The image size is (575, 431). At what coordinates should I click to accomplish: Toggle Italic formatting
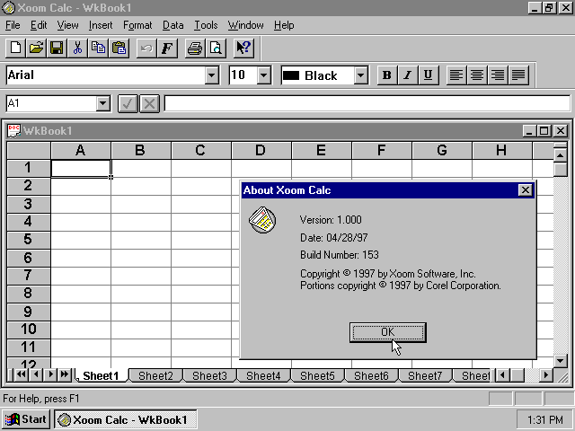click(407, 75)
